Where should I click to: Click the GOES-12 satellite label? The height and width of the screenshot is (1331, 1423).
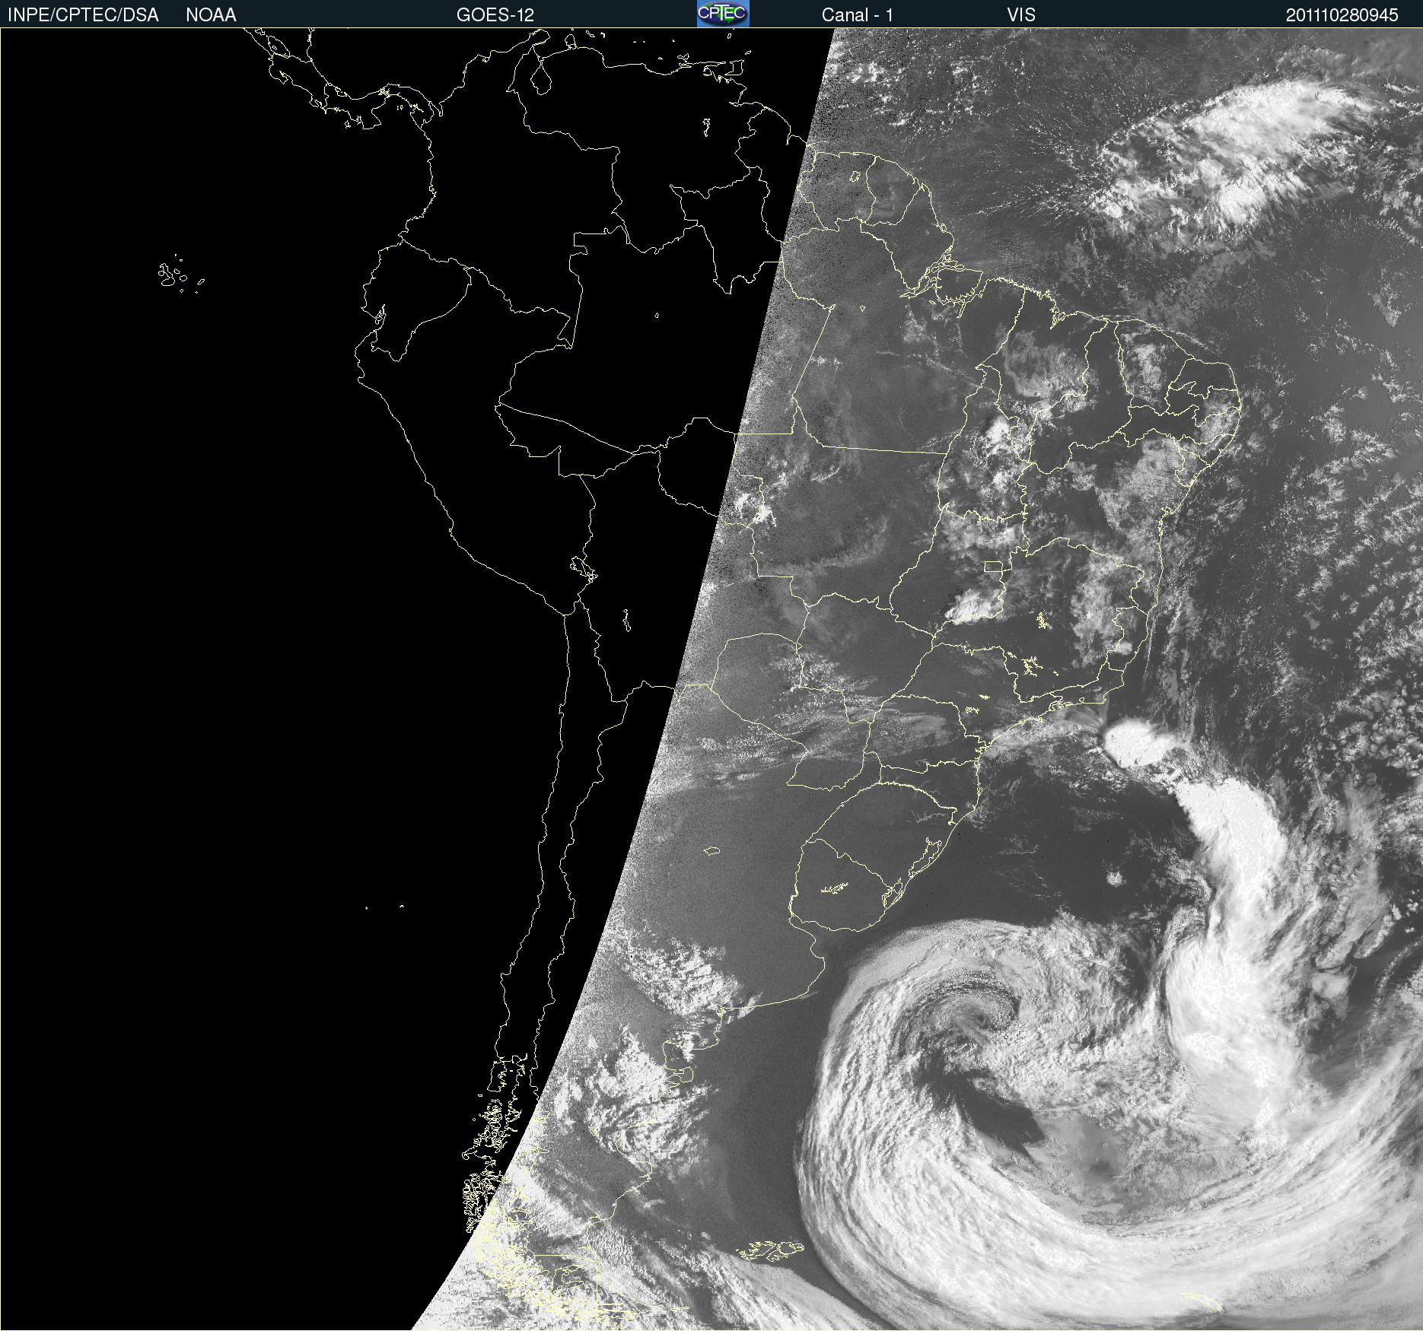coord(495,15)
